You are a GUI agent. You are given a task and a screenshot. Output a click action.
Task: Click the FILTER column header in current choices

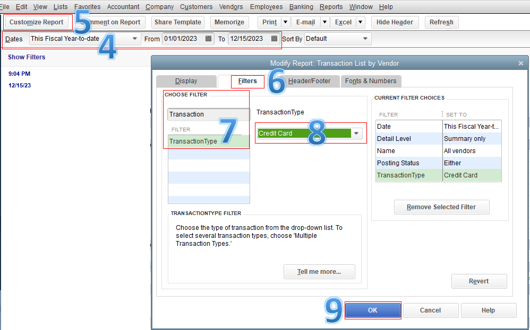(388, 114)
